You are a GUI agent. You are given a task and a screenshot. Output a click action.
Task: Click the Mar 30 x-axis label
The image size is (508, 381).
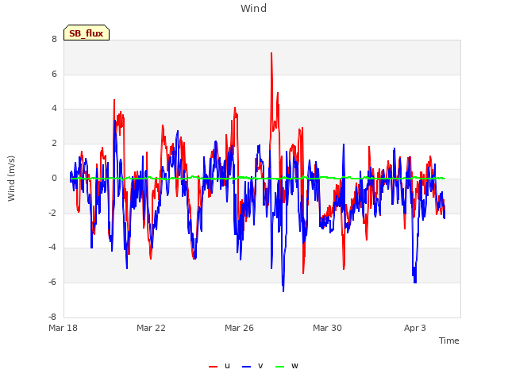tap(327, 328)
